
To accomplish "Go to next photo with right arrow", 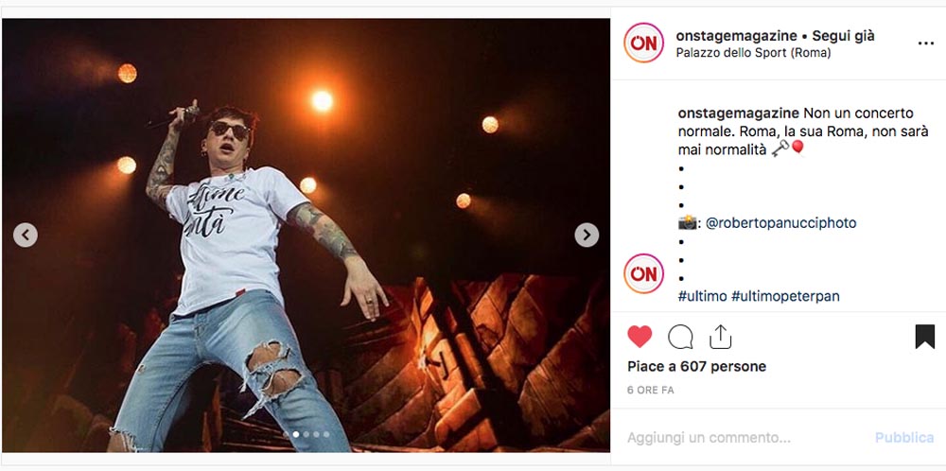I will point(587,235).
